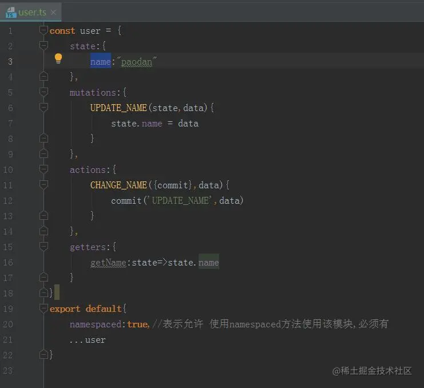Click fold end marker on line 9

(x=43, y=154)
